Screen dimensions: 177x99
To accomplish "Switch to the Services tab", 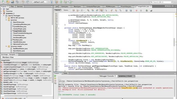I will tap(20, 7).
